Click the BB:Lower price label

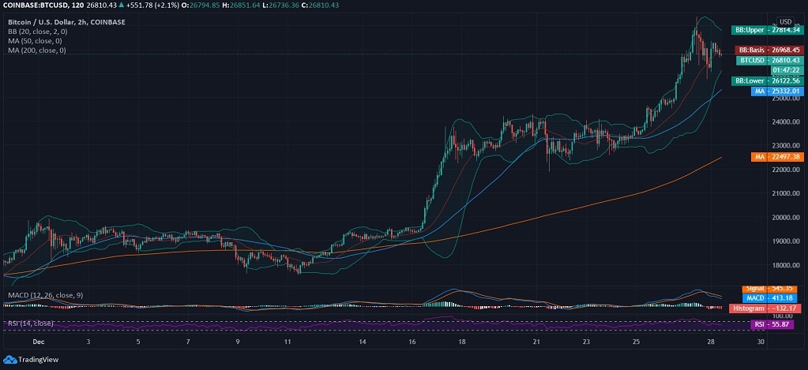[768, 80]
